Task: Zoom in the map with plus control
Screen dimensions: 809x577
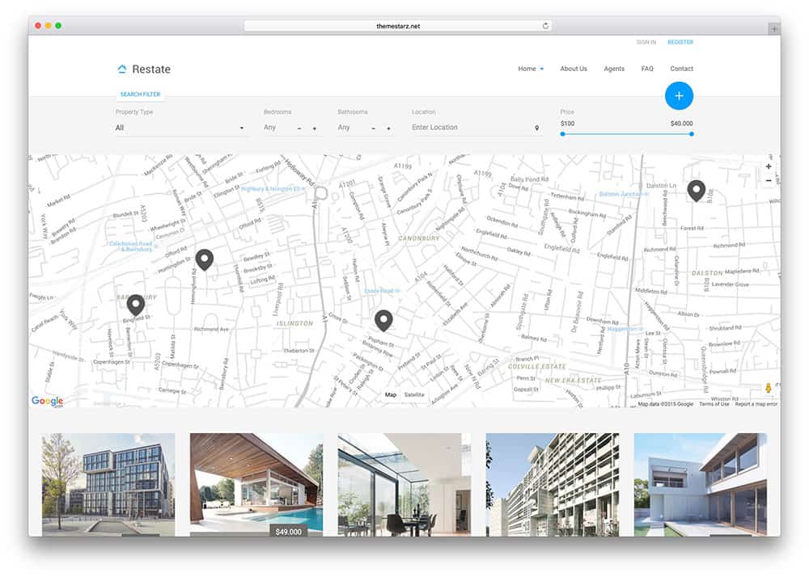Action: point(769,166)
